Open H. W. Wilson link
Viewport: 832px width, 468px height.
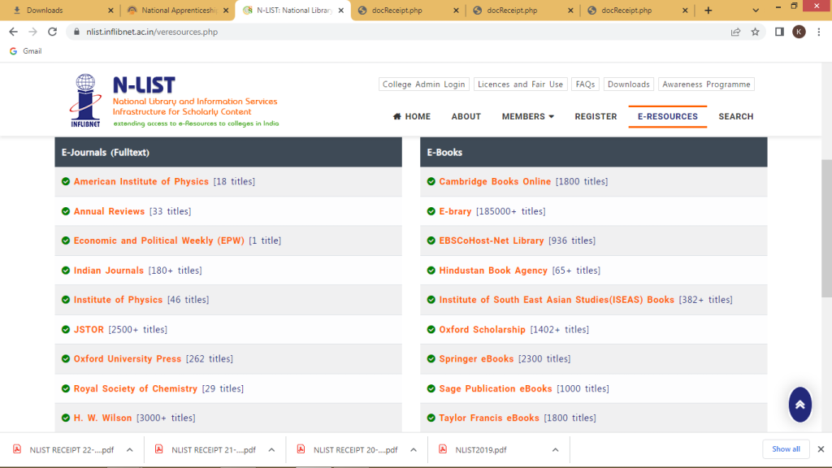tap(102, 418)
